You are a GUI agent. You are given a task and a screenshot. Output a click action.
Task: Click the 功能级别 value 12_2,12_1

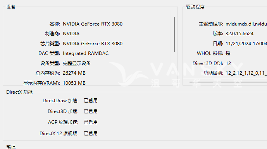point(246,73)
